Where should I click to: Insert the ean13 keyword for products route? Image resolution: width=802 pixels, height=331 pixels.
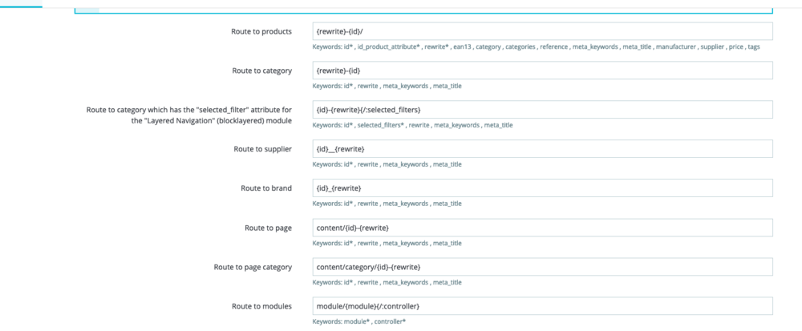(x=460, y=47)
